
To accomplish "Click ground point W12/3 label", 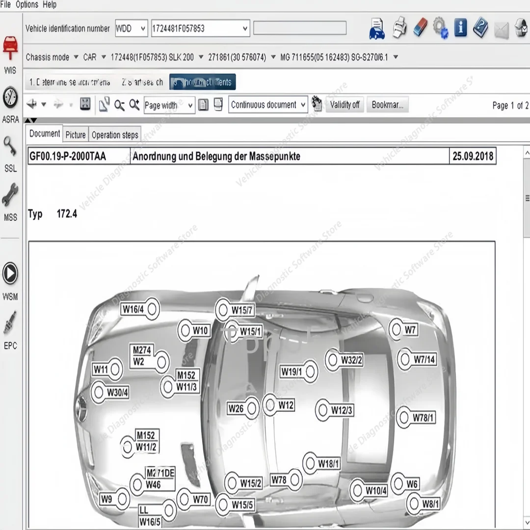I will (x=342, y=410).
